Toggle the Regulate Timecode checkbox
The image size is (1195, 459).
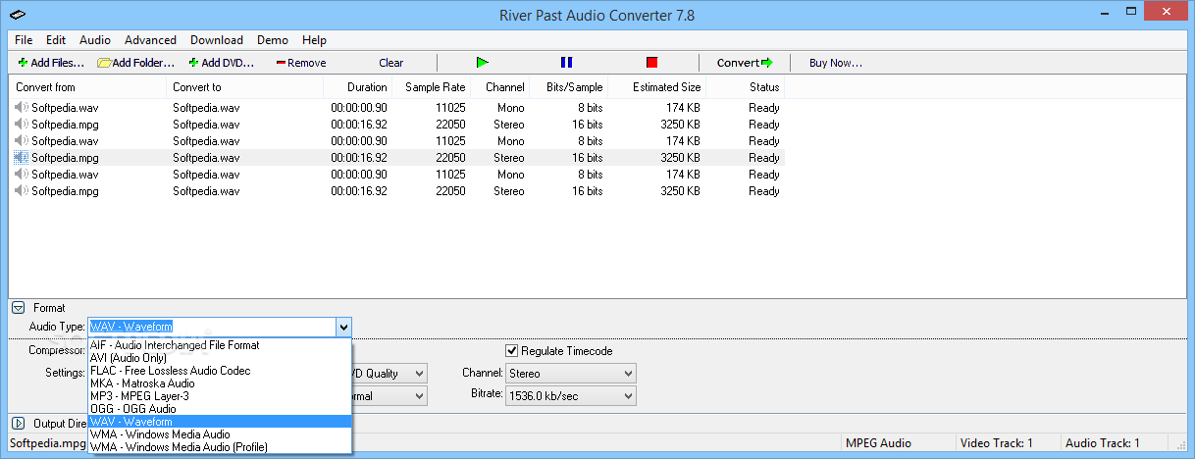tap(511, 351)
